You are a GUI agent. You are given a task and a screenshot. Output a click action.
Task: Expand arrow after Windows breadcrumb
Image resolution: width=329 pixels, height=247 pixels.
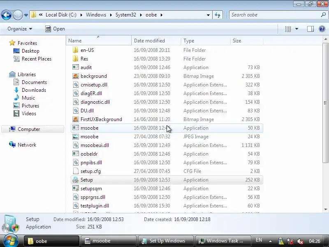point(111,15)
